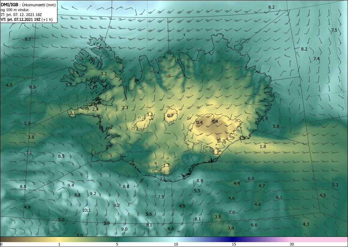This screenshot has height=247, width=348.
Task: Click the color scale tick label '0'
Action: 1,244
